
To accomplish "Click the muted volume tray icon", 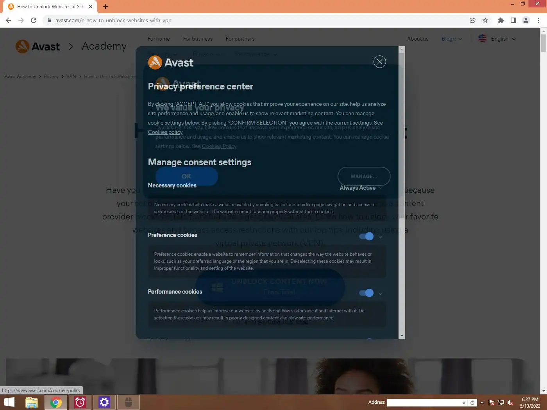I will coord(510,403).
